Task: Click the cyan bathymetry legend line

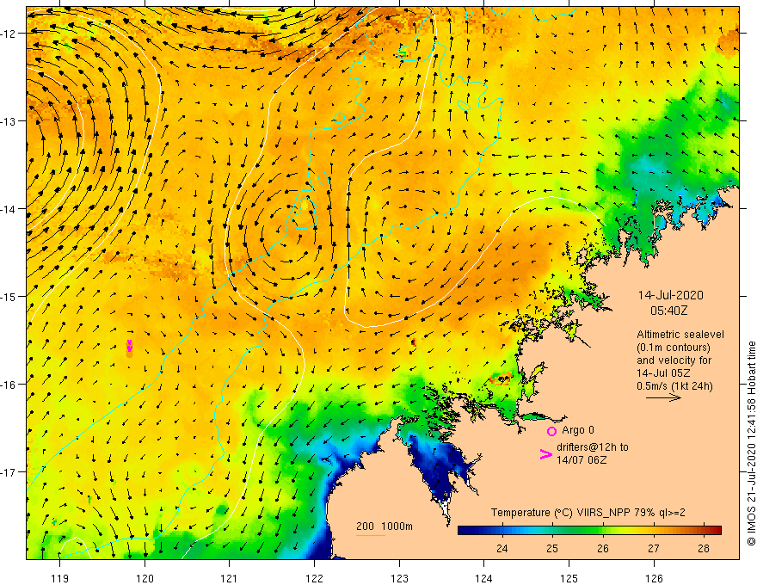Action: [370, 535]
